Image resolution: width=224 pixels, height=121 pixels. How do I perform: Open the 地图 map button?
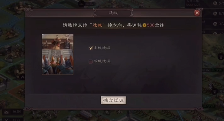[x=12, y=112]
